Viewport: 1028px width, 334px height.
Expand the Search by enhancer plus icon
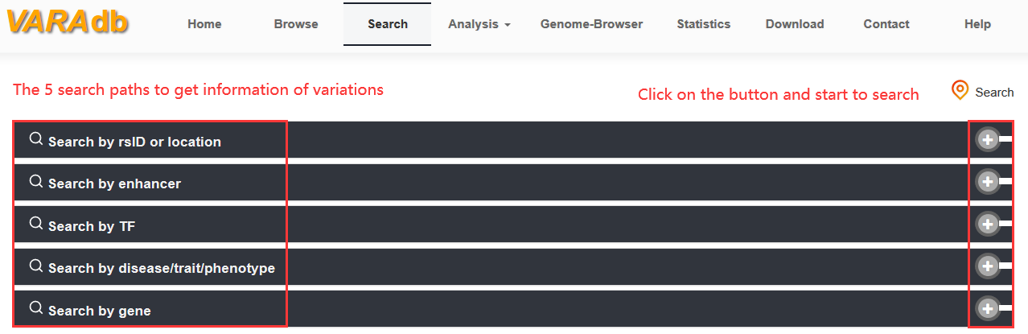(987, 182)
